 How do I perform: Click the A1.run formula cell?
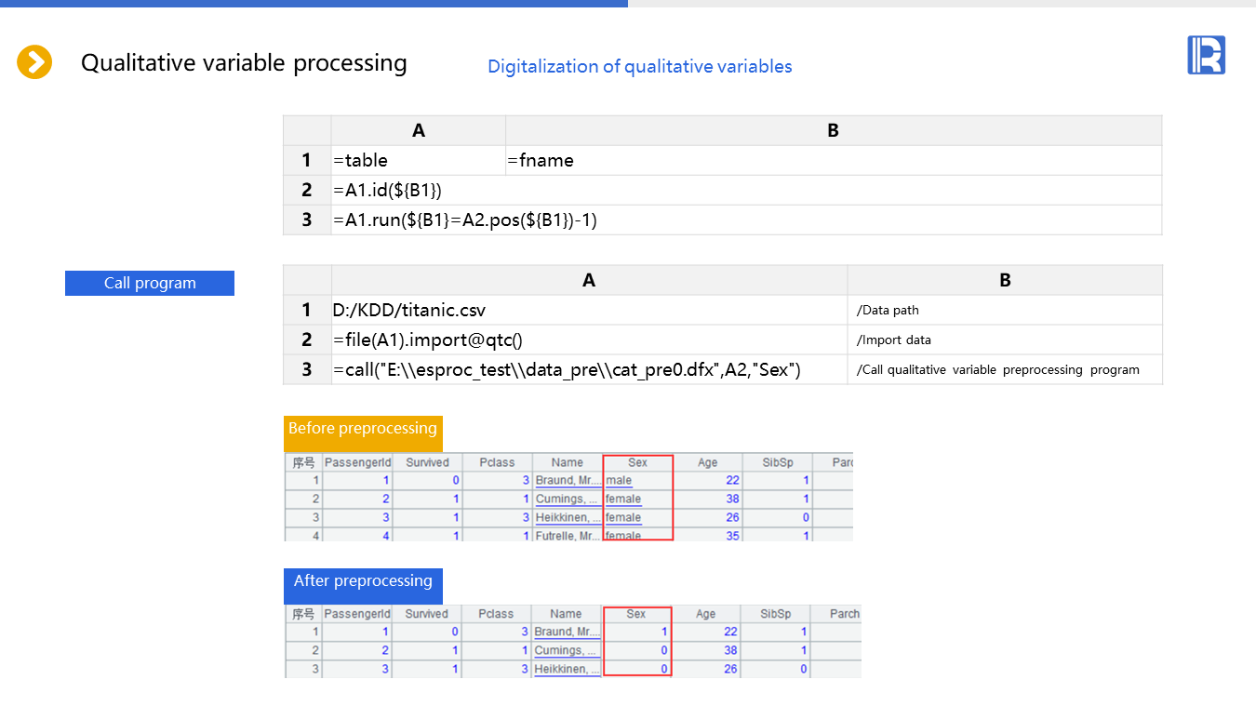tap(745, 220)
